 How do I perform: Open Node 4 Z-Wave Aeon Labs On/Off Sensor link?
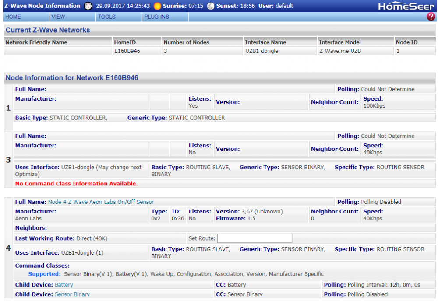pos(101,202)
